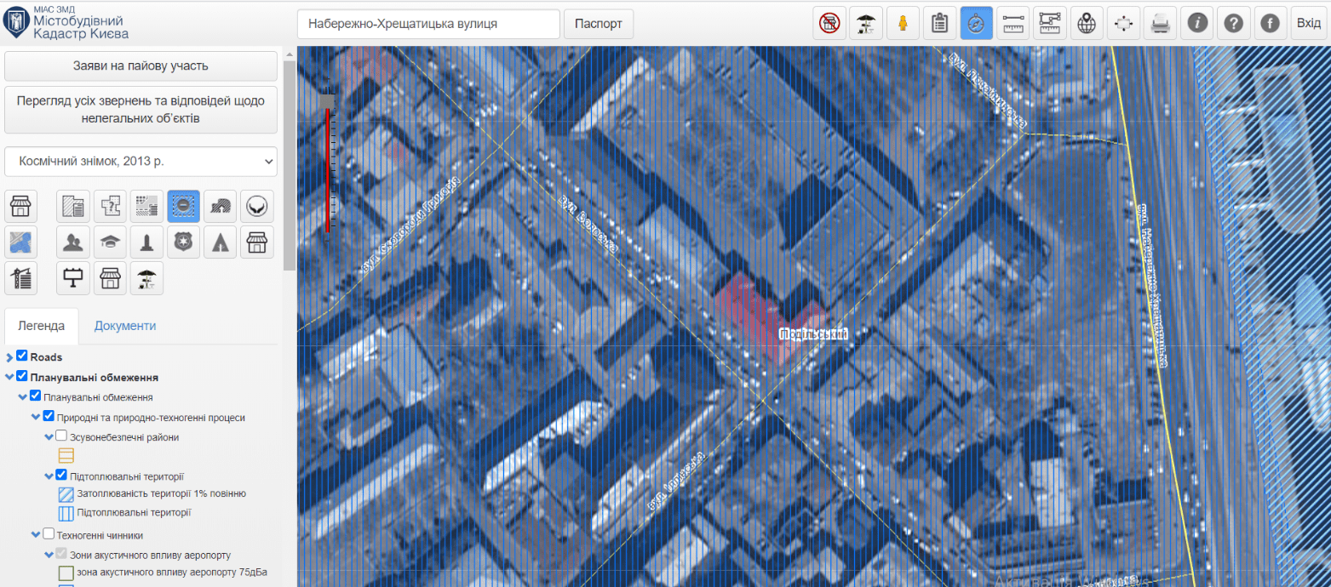Select the construction crane layer icon
This screenshot has height=587, width=1331.
(x=21, y=278)
